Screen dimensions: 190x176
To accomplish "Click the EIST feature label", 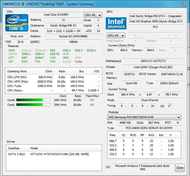I will [x=25, y=61].
